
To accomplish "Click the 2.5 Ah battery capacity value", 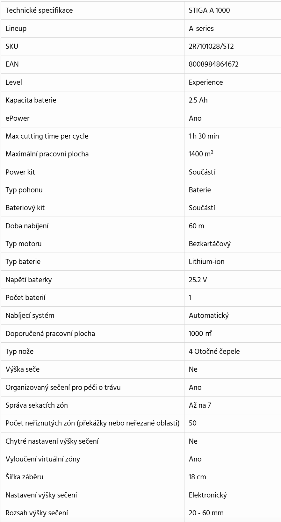I will [198, 100].
